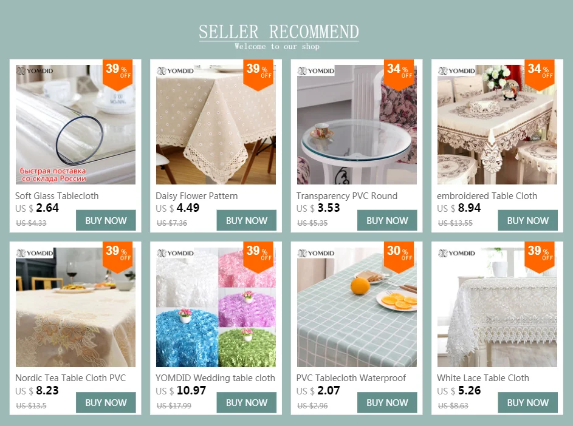Image resolution: width=573 pixels, height=426 pixels.
Task: Open the YOMDID Wedding table cloth title link
Action: click(215, 378)
